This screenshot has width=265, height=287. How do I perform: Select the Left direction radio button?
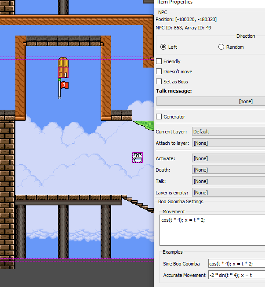click(x=163, y=47)
